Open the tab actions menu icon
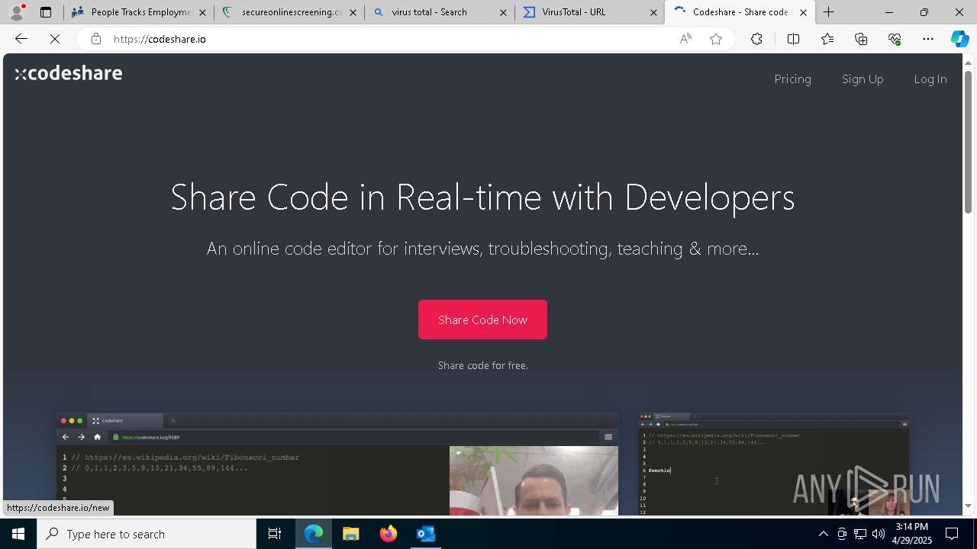977x549 pixels. (x=46, y=12)
